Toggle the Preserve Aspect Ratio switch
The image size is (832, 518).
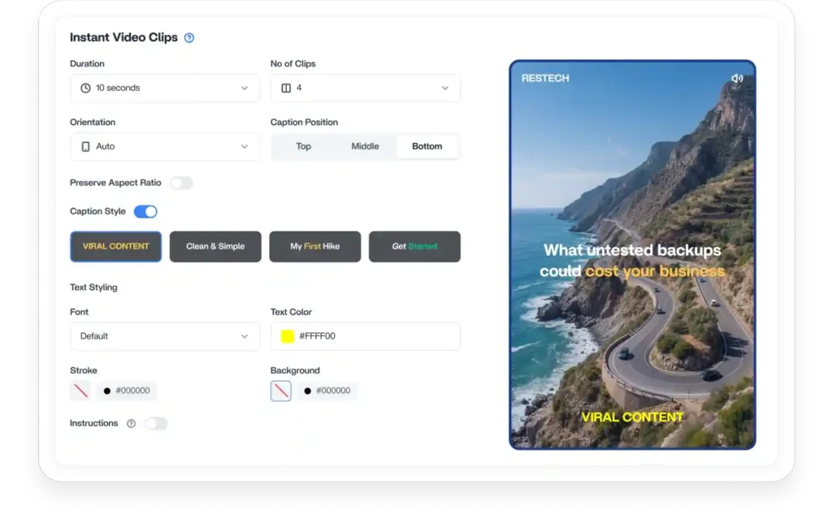[x=181, y=183]
